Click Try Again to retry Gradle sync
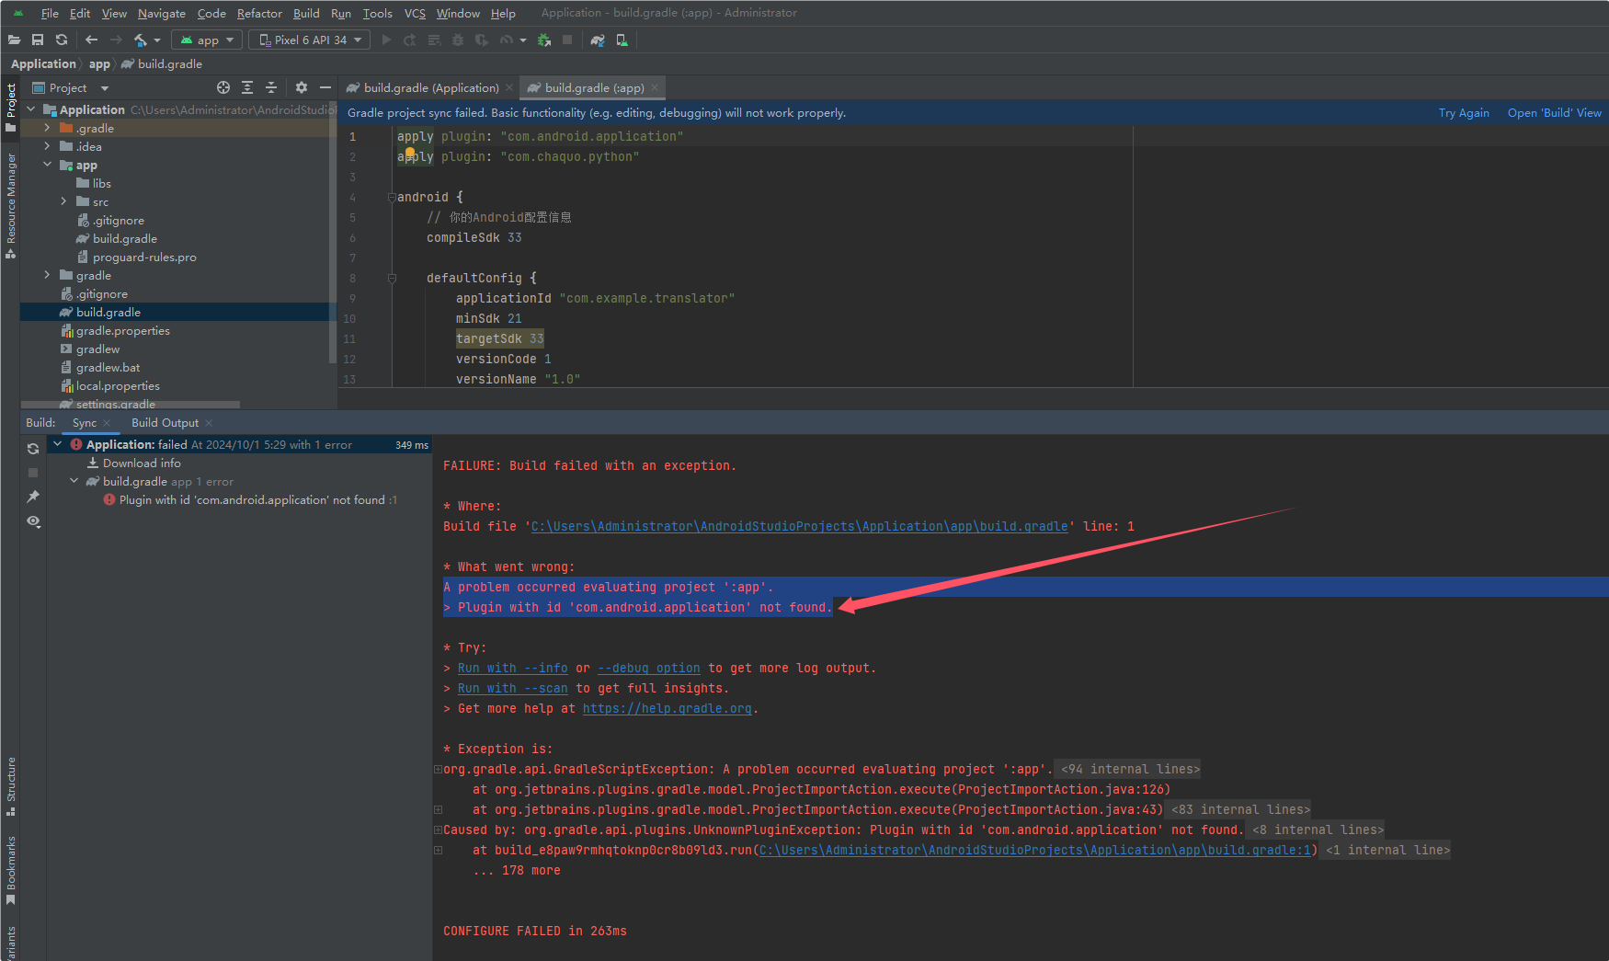1609x961 pixels. (x=1464, y=112)
